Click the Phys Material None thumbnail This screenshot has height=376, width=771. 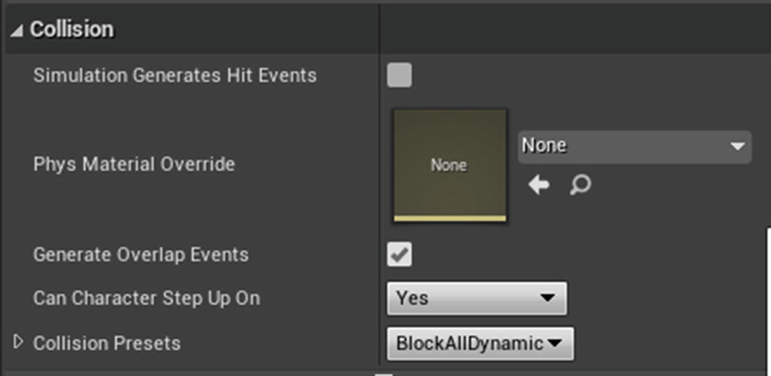[x=449, y=166]
